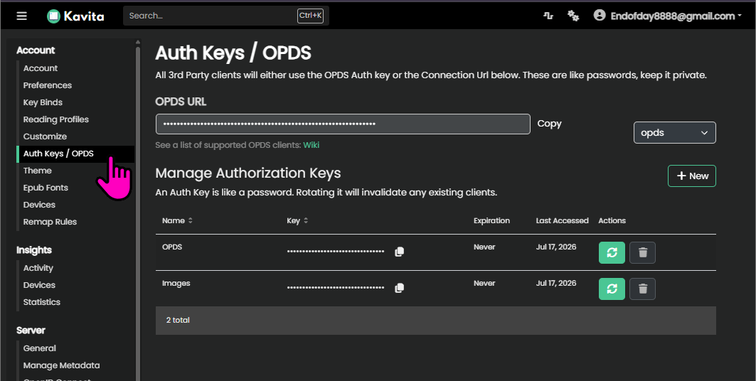Open server settings gears icon
The width and height of the screenshot is (756, 381).
[573, 16]
